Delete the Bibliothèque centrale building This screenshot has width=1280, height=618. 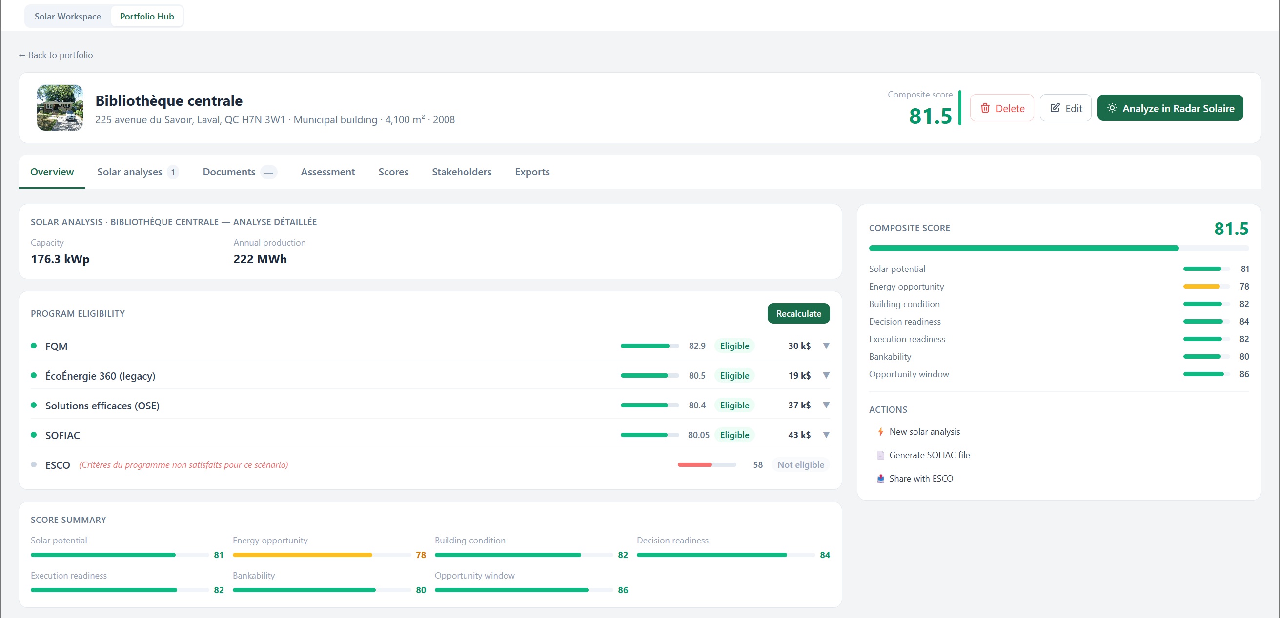(x=1002, y=108)
